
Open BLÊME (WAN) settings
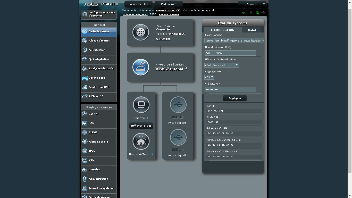click(x=99, y=133)
